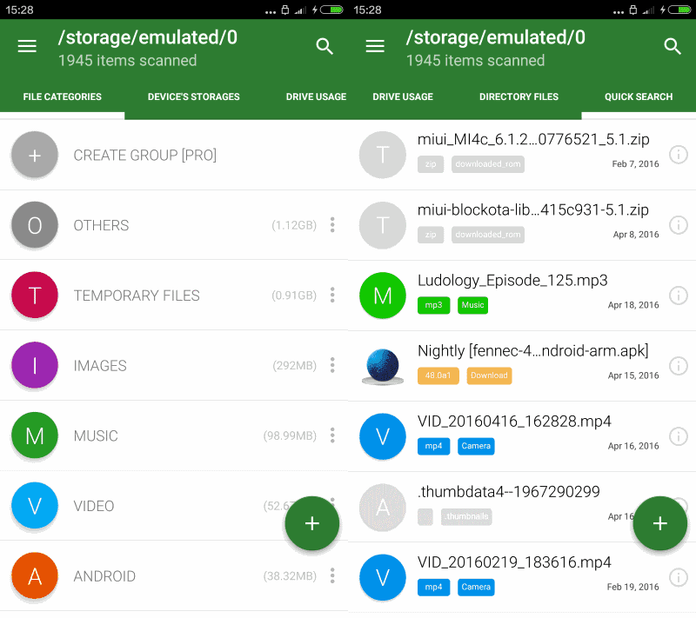Click the blue V circle for Video category
This screenshot has width=696, height=618.
coord(35,506)
